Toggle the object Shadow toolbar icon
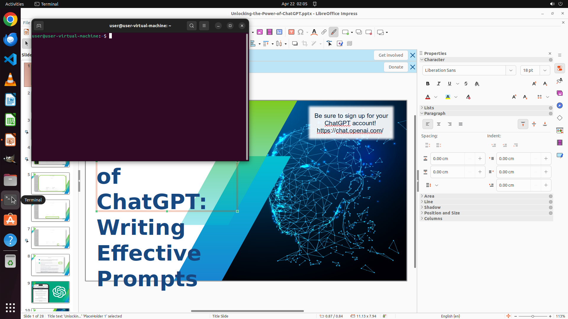Viewport: 568px width, 319px height. [295, 44]
